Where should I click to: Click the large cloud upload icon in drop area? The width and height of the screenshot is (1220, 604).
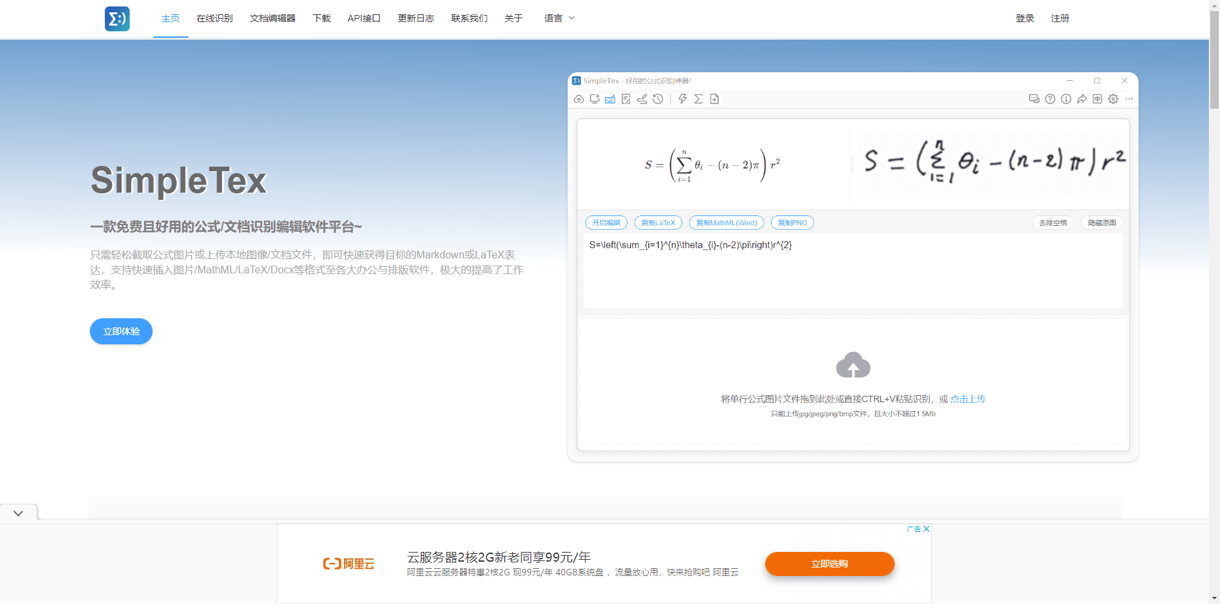click(x=853, y=365)
